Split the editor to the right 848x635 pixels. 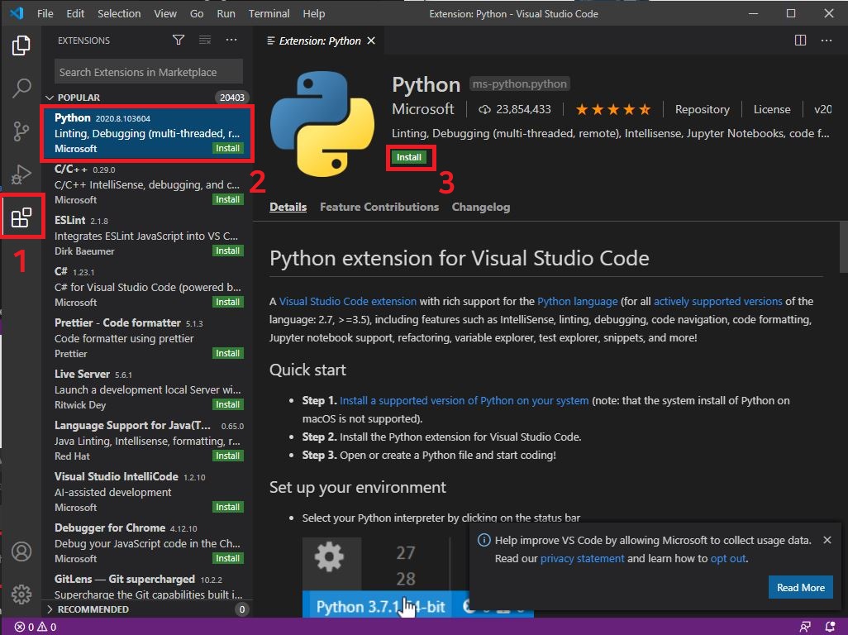[x=800, y=41]
